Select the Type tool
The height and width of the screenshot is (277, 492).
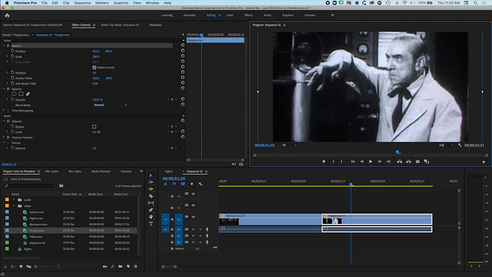click(x=151, y=224)
